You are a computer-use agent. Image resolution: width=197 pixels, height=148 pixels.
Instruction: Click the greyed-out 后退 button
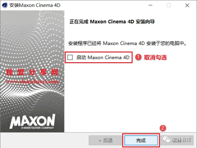[105, 140]
